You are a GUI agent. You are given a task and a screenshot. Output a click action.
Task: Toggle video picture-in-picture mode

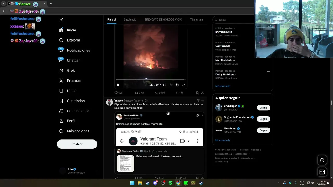[177, 85]
